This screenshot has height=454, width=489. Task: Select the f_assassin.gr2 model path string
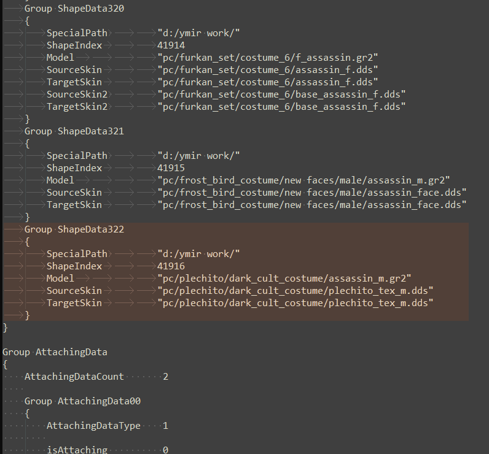[x=268, y=58]
